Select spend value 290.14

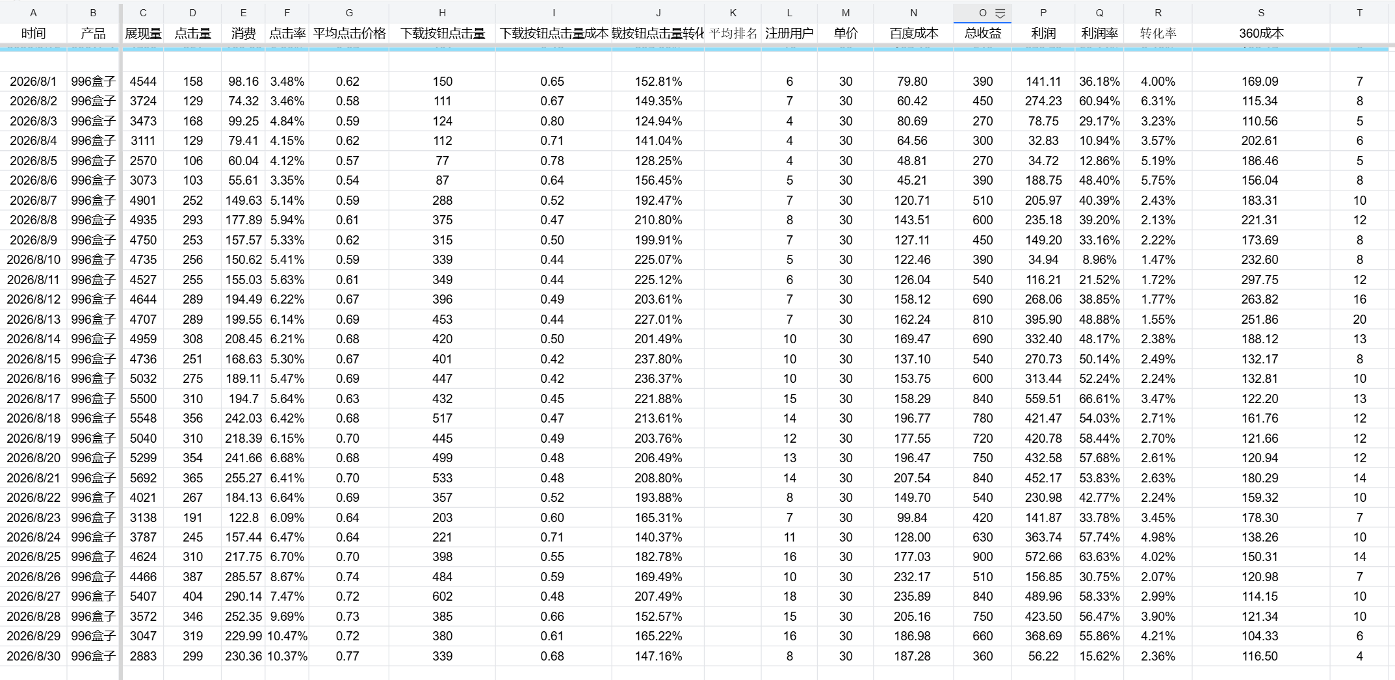click(x=243, y=596)
